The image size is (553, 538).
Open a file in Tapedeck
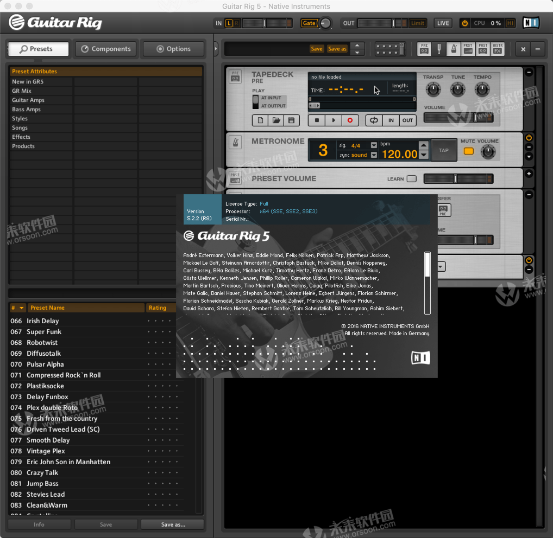pyautogui.click(x=276, y=120)
